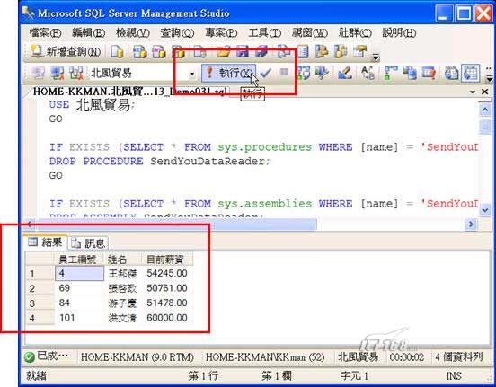Viewport: 496px width, 387px height.
Task: Click the Open File folder icon
Action: [x=224, y=52]
